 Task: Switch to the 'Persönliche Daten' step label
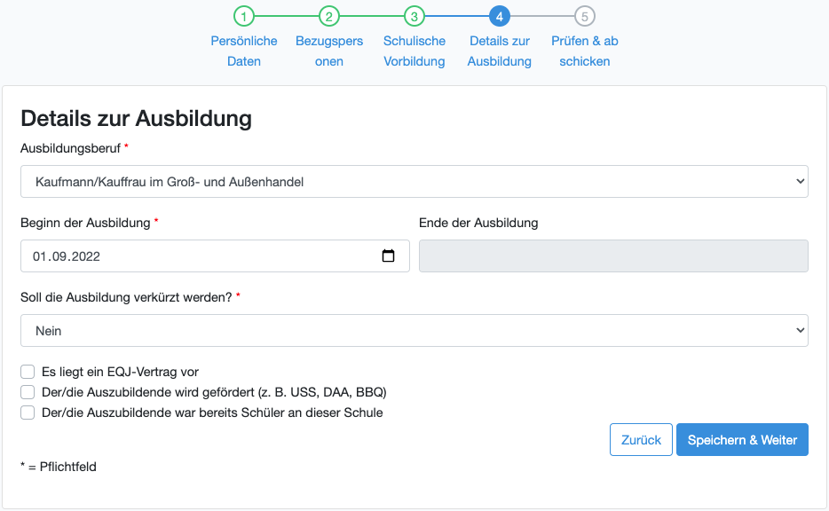244,51
